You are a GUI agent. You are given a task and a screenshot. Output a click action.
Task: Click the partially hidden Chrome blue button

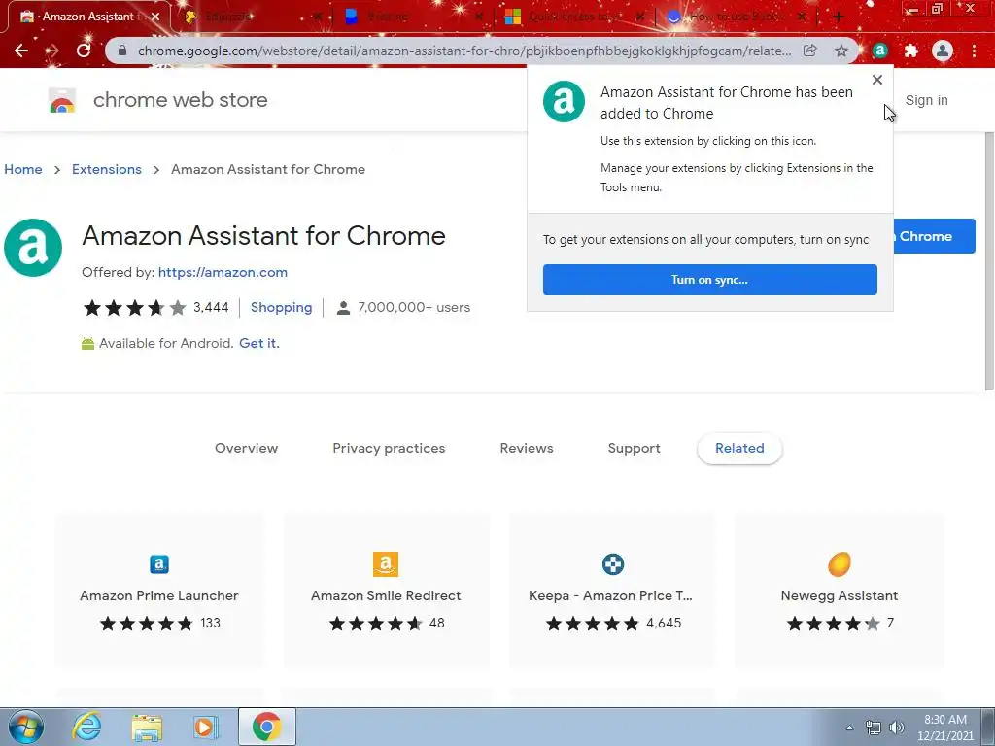[934, 236]
